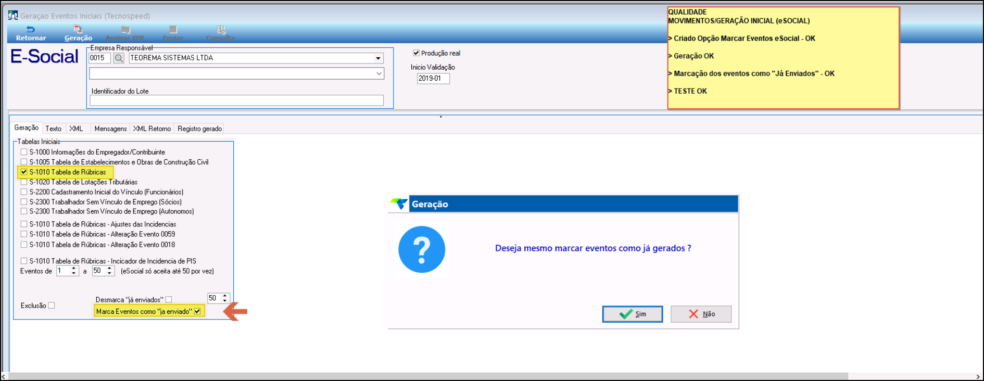Click the company search magnifier icon

[x=119, y=58]
